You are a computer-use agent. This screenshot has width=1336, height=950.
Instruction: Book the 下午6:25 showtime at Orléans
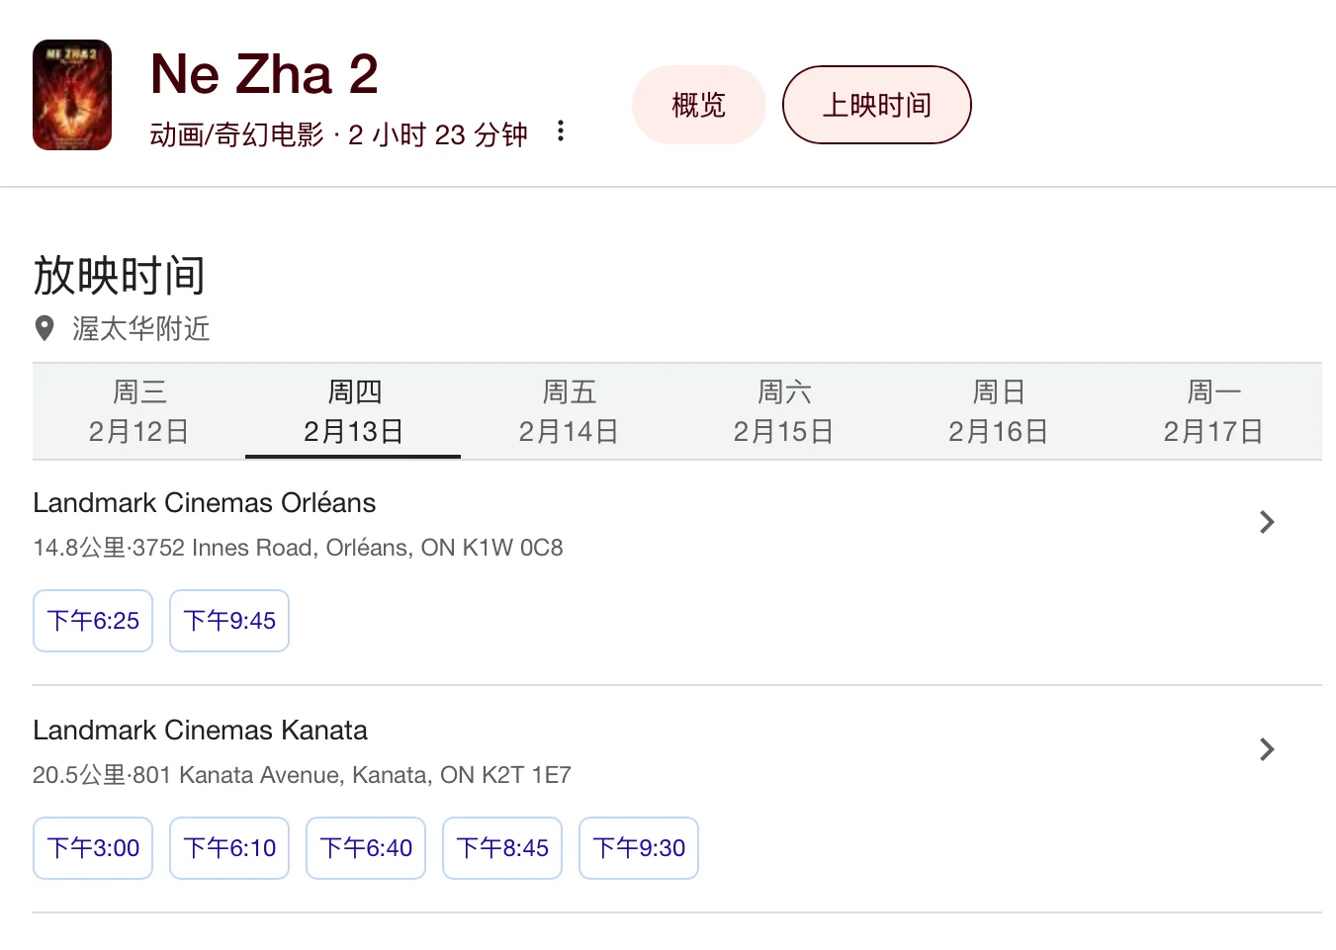click(93, 621)
